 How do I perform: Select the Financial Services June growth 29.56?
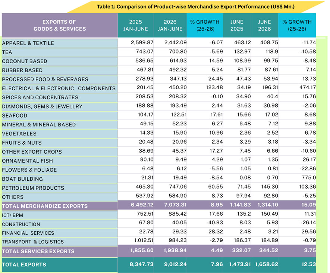click(x=308, y=232)
